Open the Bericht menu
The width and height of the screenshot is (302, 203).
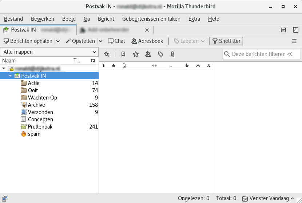(x=106, y=19)
